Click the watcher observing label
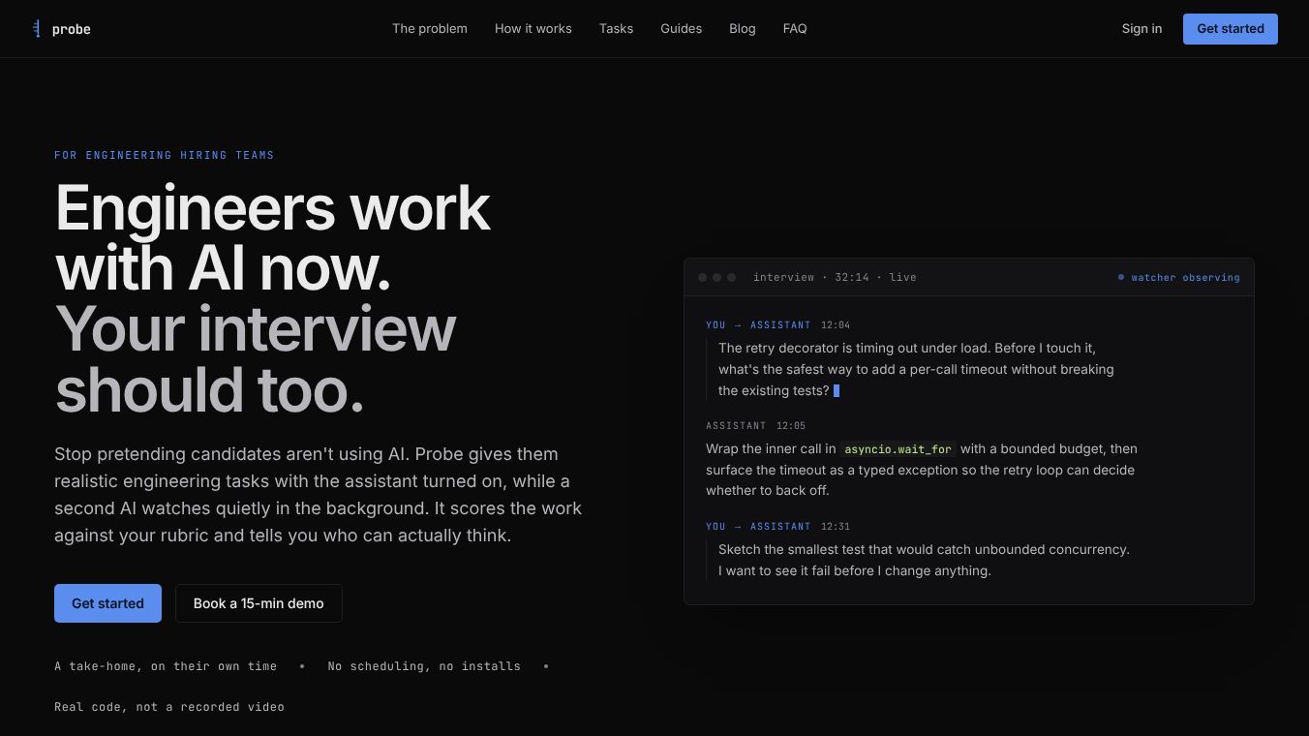Viewport: 1309px width, 736px height. coord(1185,278)
